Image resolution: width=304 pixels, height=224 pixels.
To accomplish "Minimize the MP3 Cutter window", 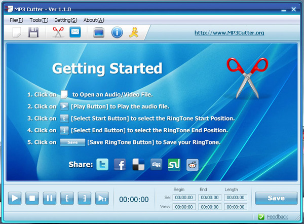I will 284,10.
